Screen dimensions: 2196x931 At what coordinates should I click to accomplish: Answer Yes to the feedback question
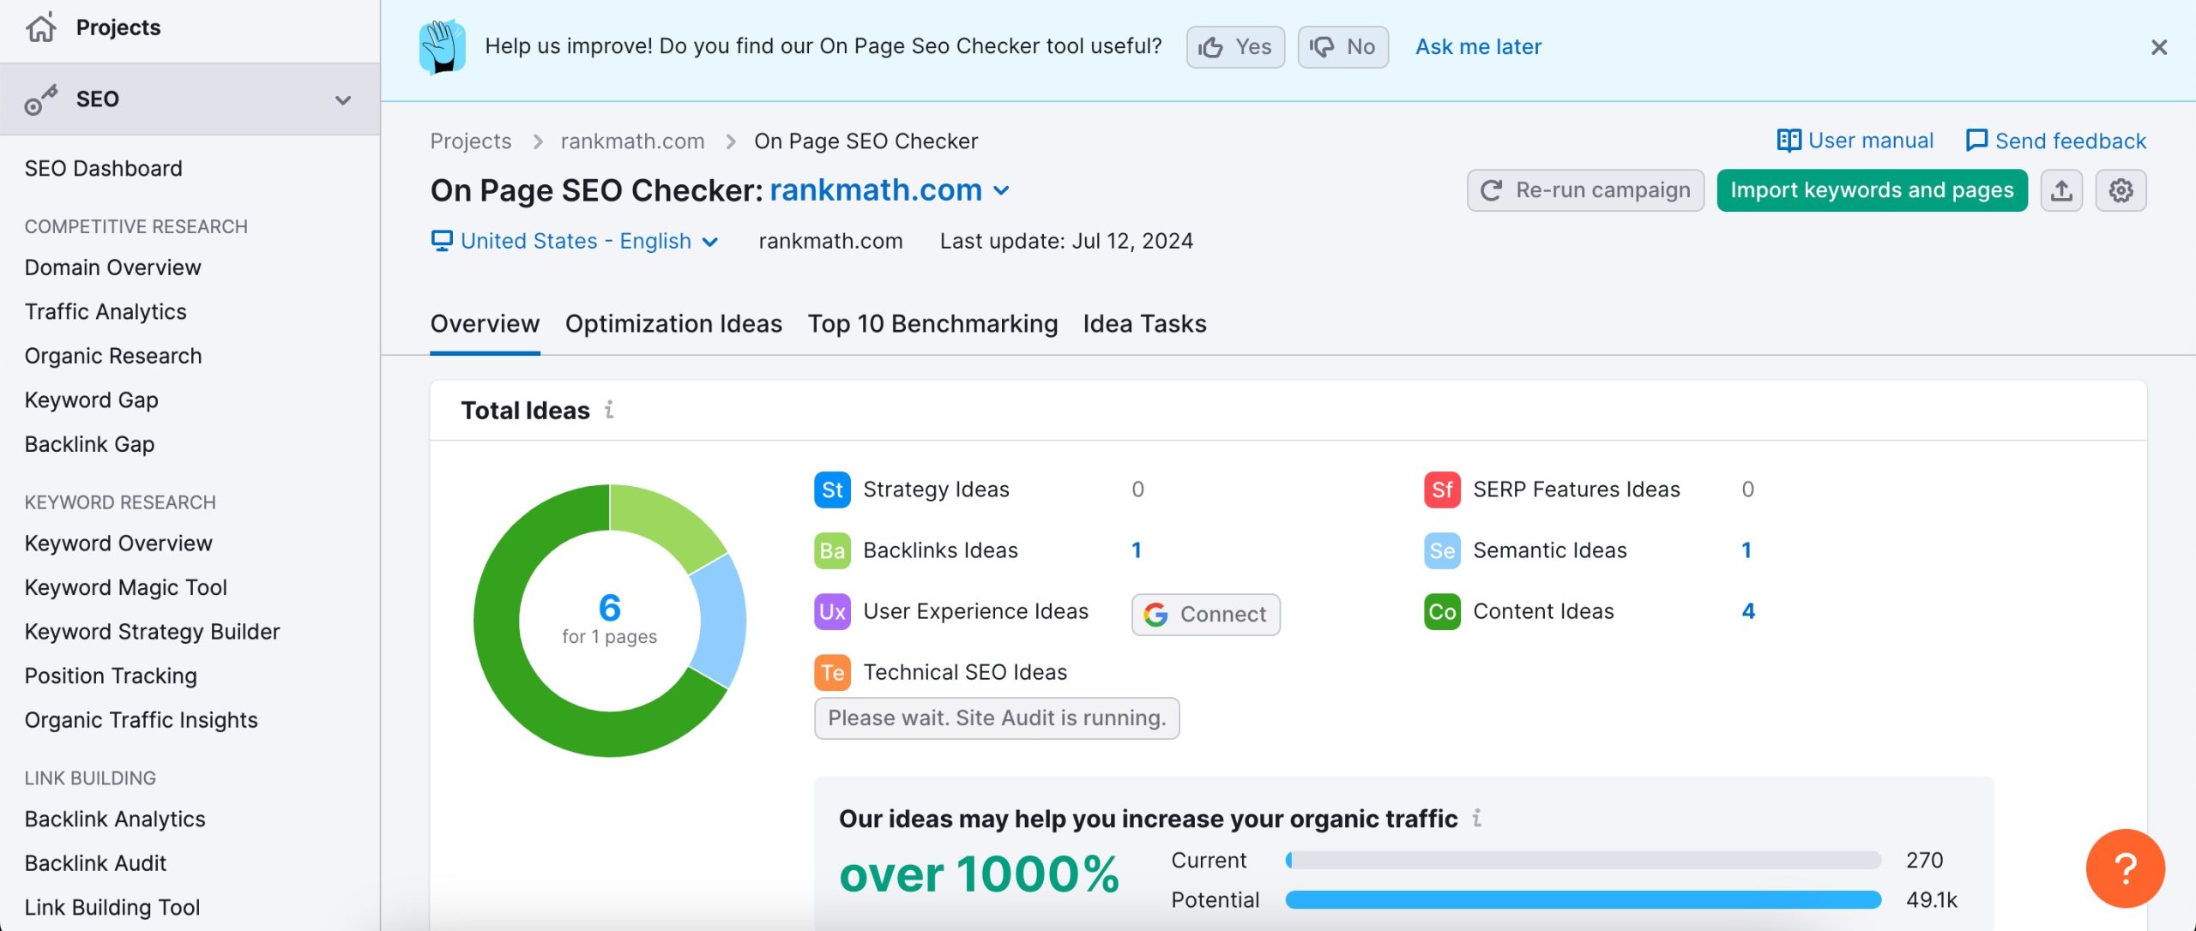coord(1235,47)
